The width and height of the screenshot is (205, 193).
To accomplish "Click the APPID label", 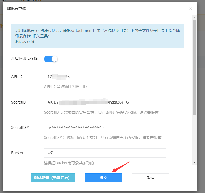I will tap(17, 77).
